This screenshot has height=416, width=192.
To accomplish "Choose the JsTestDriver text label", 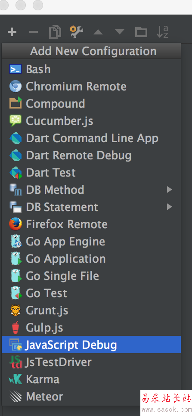I will pyautogui.click(x=58, y=362).
